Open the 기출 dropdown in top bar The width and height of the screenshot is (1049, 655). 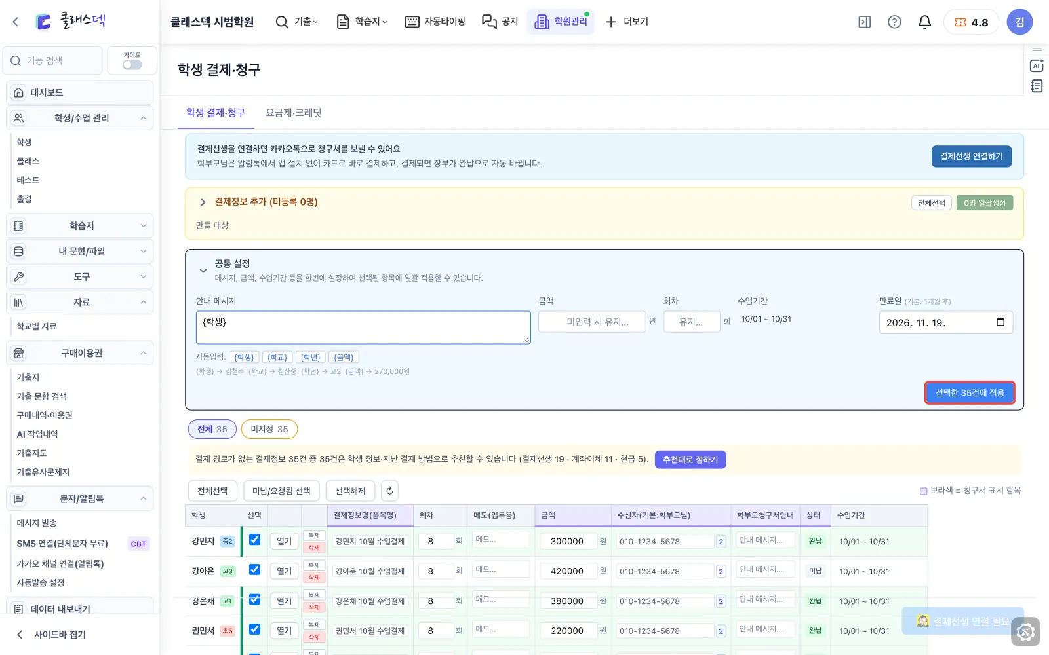tap(297, 22)
